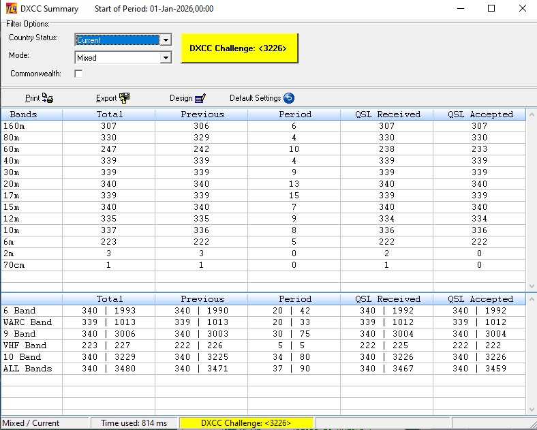Click the Time used: 814 ms status entry
The width and height of the screenshot is (537, 430).
tap(134, 423)
